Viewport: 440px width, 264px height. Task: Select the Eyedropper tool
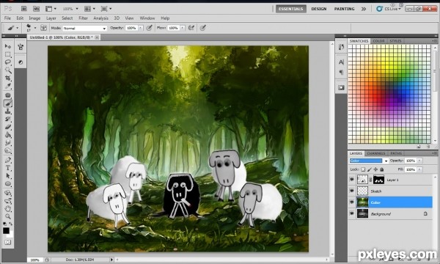click(8, 87)
